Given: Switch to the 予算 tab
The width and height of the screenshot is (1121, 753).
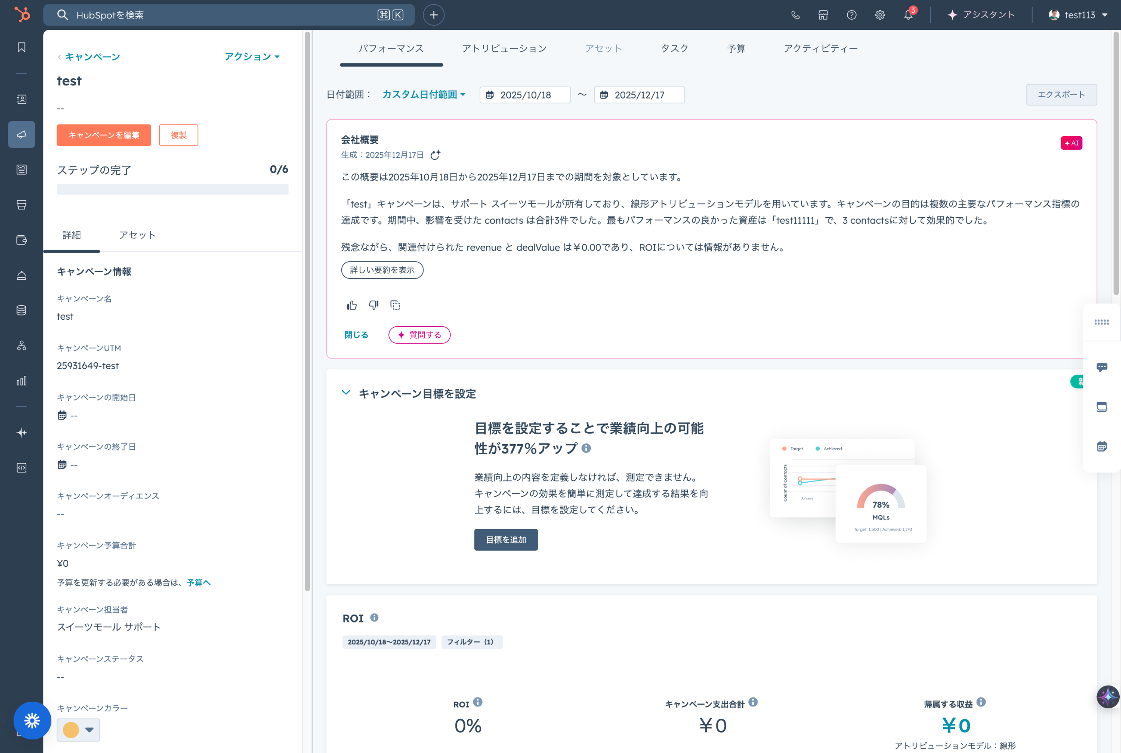Looking at the screenshot, I should click(x=736, y=49).
